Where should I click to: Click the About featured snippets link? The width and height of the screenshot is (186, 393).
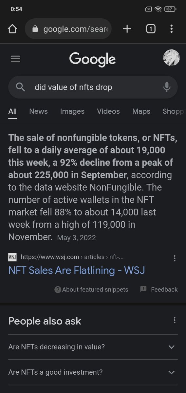coord(91,290)
